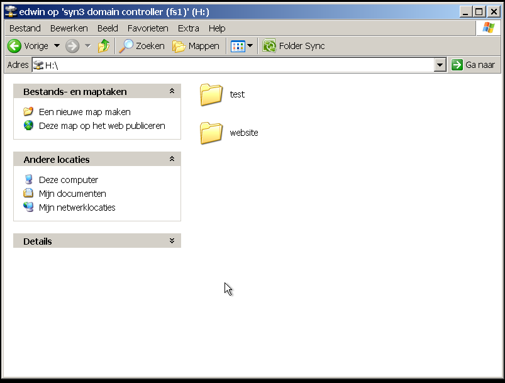Click the Mijn netwerklocaties icon
Viewport: 505px width, 383px height.
[x=28, y=207]
